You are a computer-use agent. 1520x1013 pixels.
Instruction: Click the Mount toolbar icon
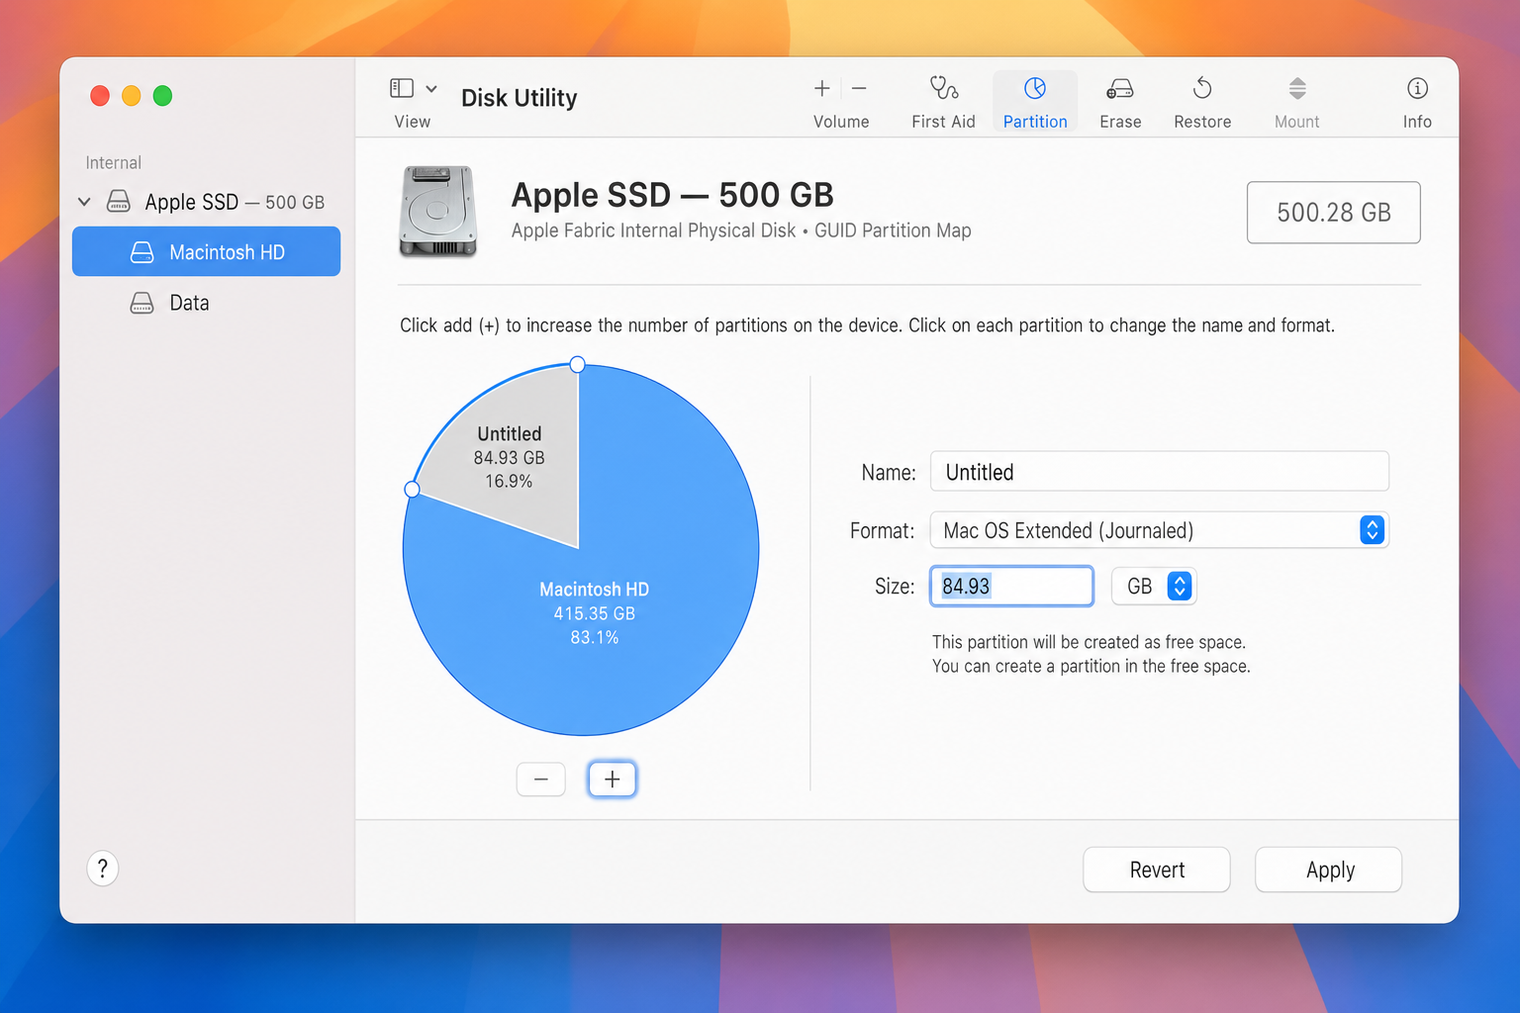[1297, 88]
